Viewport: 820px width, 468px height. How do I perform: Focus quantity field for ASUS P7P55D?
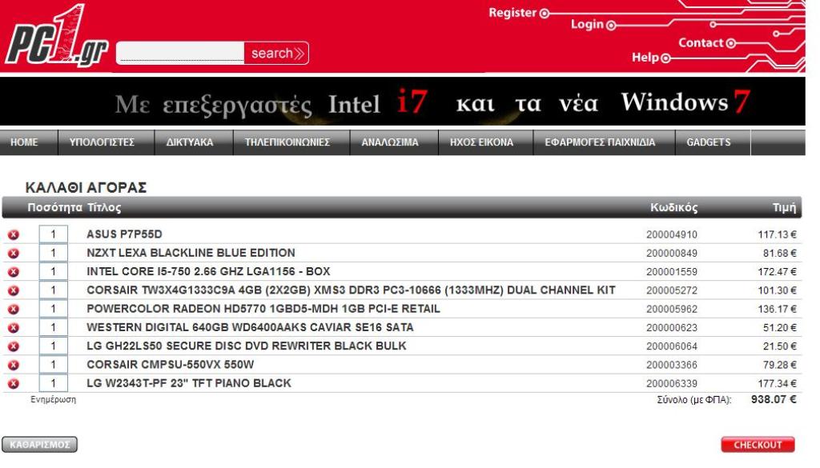54,234
